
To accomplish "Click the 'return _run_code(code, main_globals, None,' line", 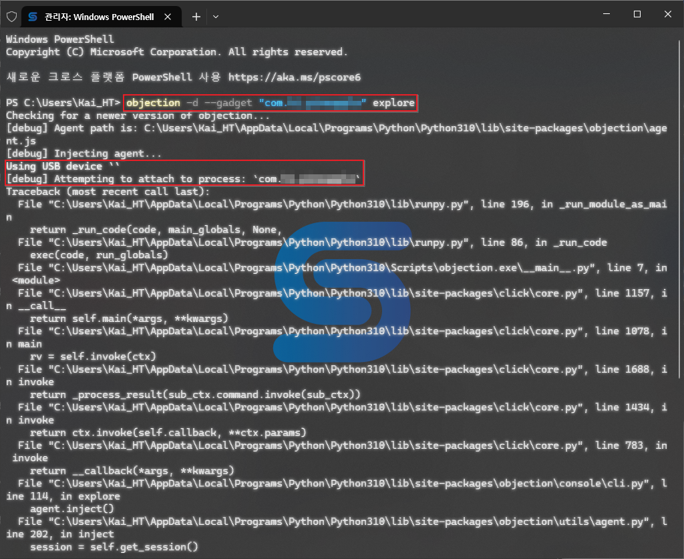I will [156, 230].
